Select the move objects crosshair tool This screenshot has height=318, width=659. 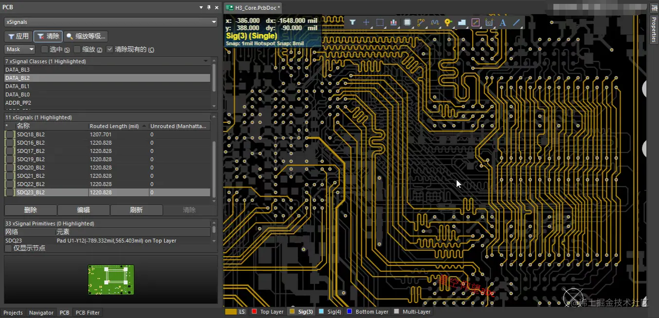click(x=366, y=22)
